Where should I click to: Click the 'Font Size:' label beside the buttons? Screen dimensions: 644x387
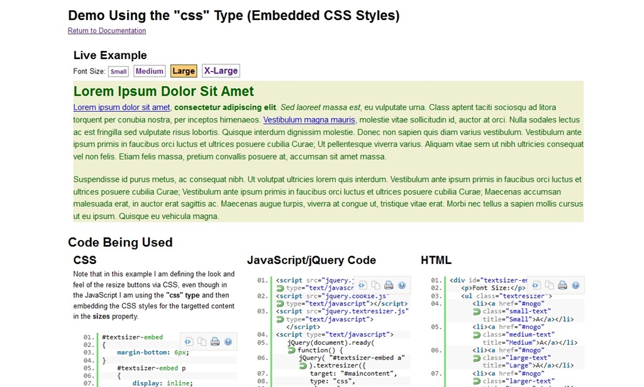point(89,71)
